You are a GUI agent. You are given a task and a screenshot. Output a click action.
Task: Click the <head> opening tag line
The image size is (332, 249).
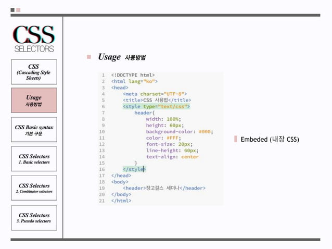pyautogui.click(x=120, y=88)
